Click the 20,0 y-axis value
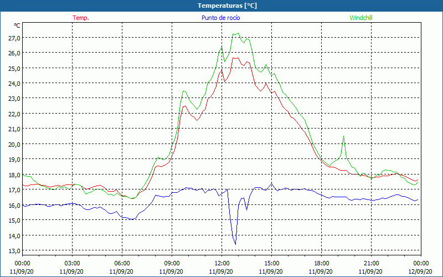This screenshot has width=443, height=277. [x=14, y=144]
